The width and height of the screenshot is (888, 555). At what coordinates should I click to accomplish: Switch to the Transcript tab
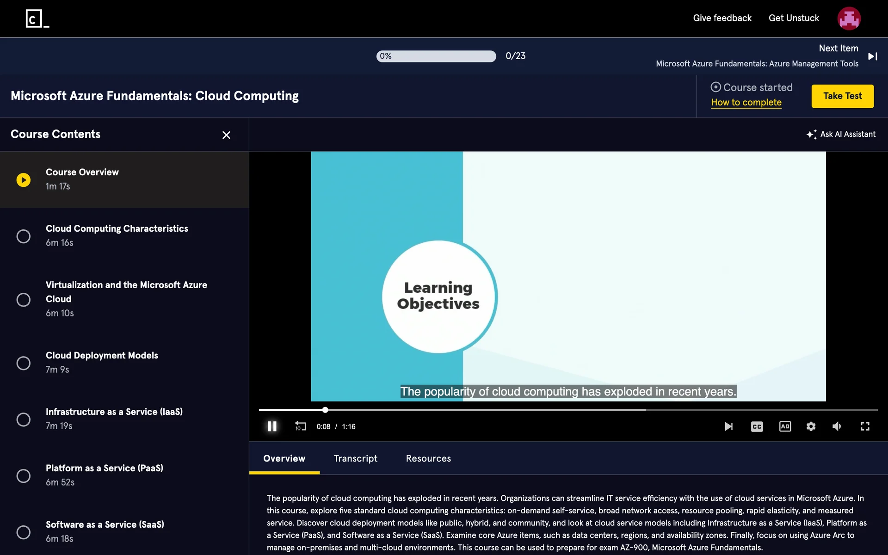355,458
